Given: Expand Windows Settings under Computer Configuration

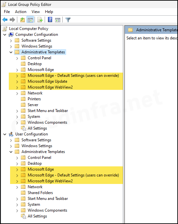Looking at the screenshot, I should pos(11,47).
